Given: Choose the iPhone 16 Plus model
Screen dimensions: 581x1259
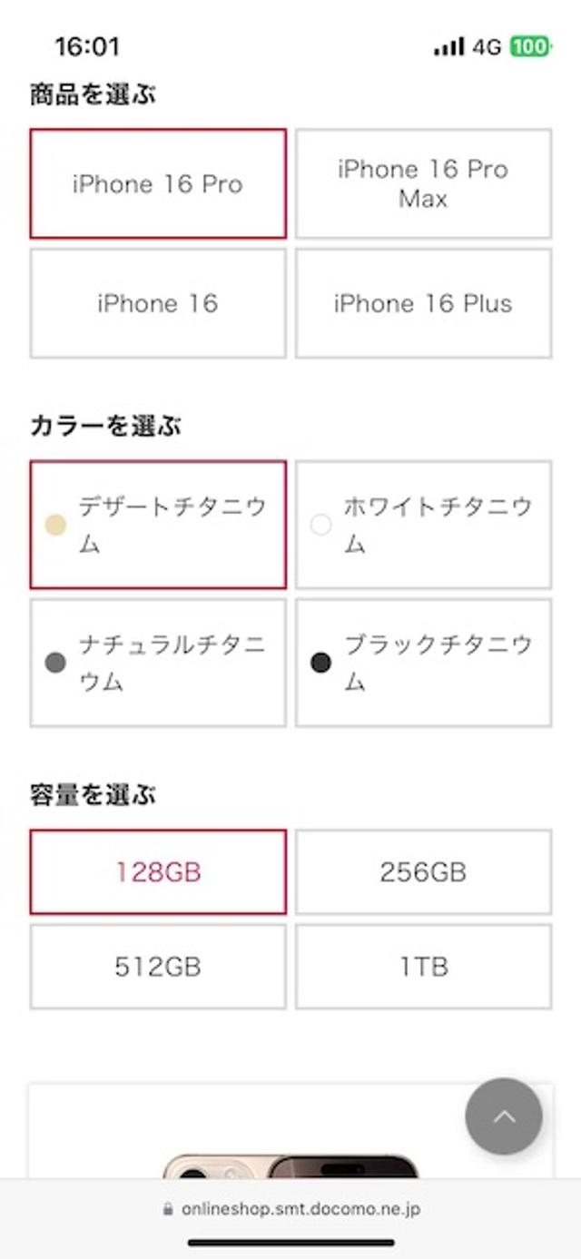Looking at the screenshot, I should click(423, 303).
